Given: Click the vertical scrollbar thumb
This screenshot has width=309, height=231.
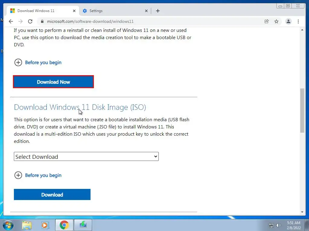Looking at the screenshot, I should click(x=302, y=111).
